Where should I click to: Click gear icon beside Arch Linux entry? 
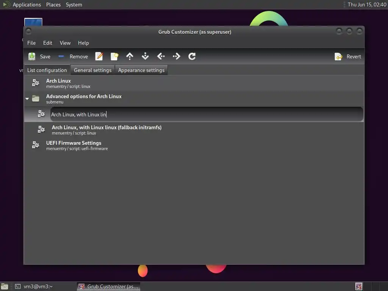(36, 83)
